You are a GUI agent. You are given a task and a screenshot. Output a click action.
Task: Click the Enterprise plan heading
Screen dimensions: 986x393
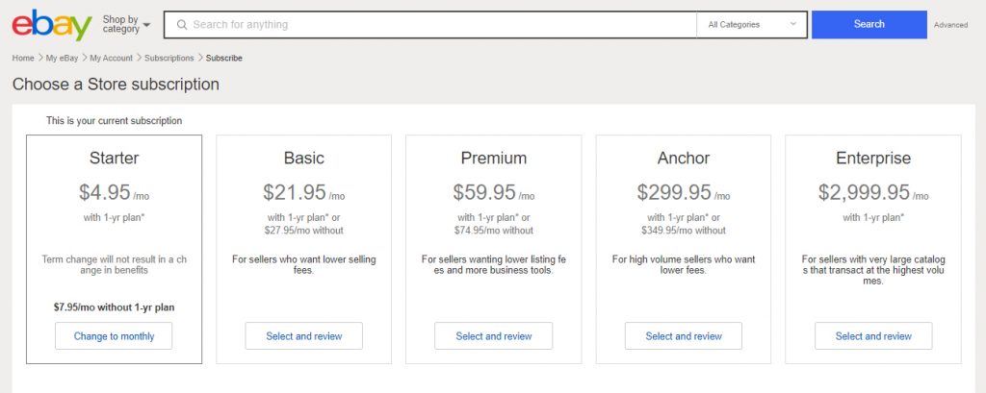point(873,159)
